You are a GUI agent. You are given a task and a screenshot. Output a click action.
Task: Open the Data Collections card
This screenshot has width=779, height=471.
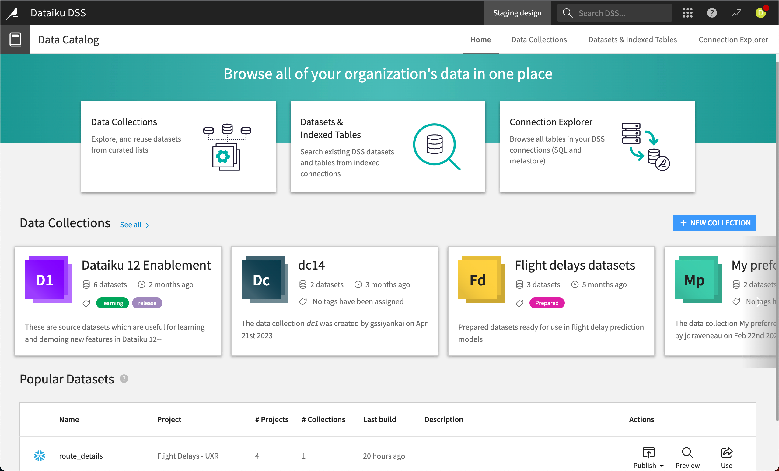(x=178, y=147)
